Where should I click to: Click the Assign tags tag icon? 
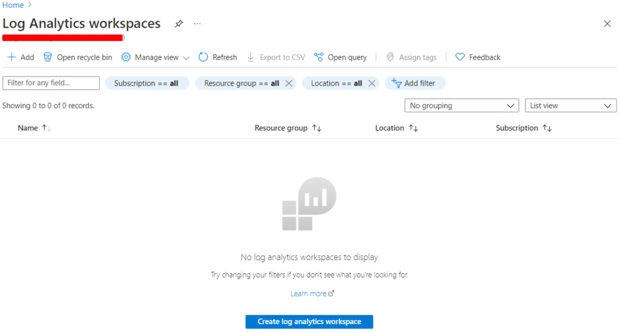(x=390, y=57)
